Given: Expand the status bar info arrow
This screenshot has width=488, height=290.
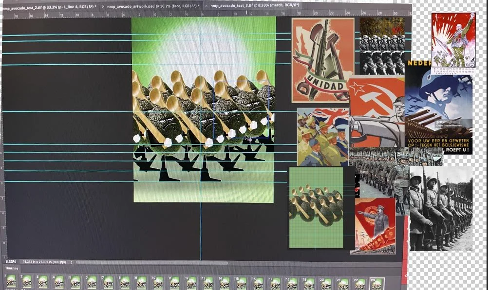Looking at the screenshot, I should [x=71, y=262].
